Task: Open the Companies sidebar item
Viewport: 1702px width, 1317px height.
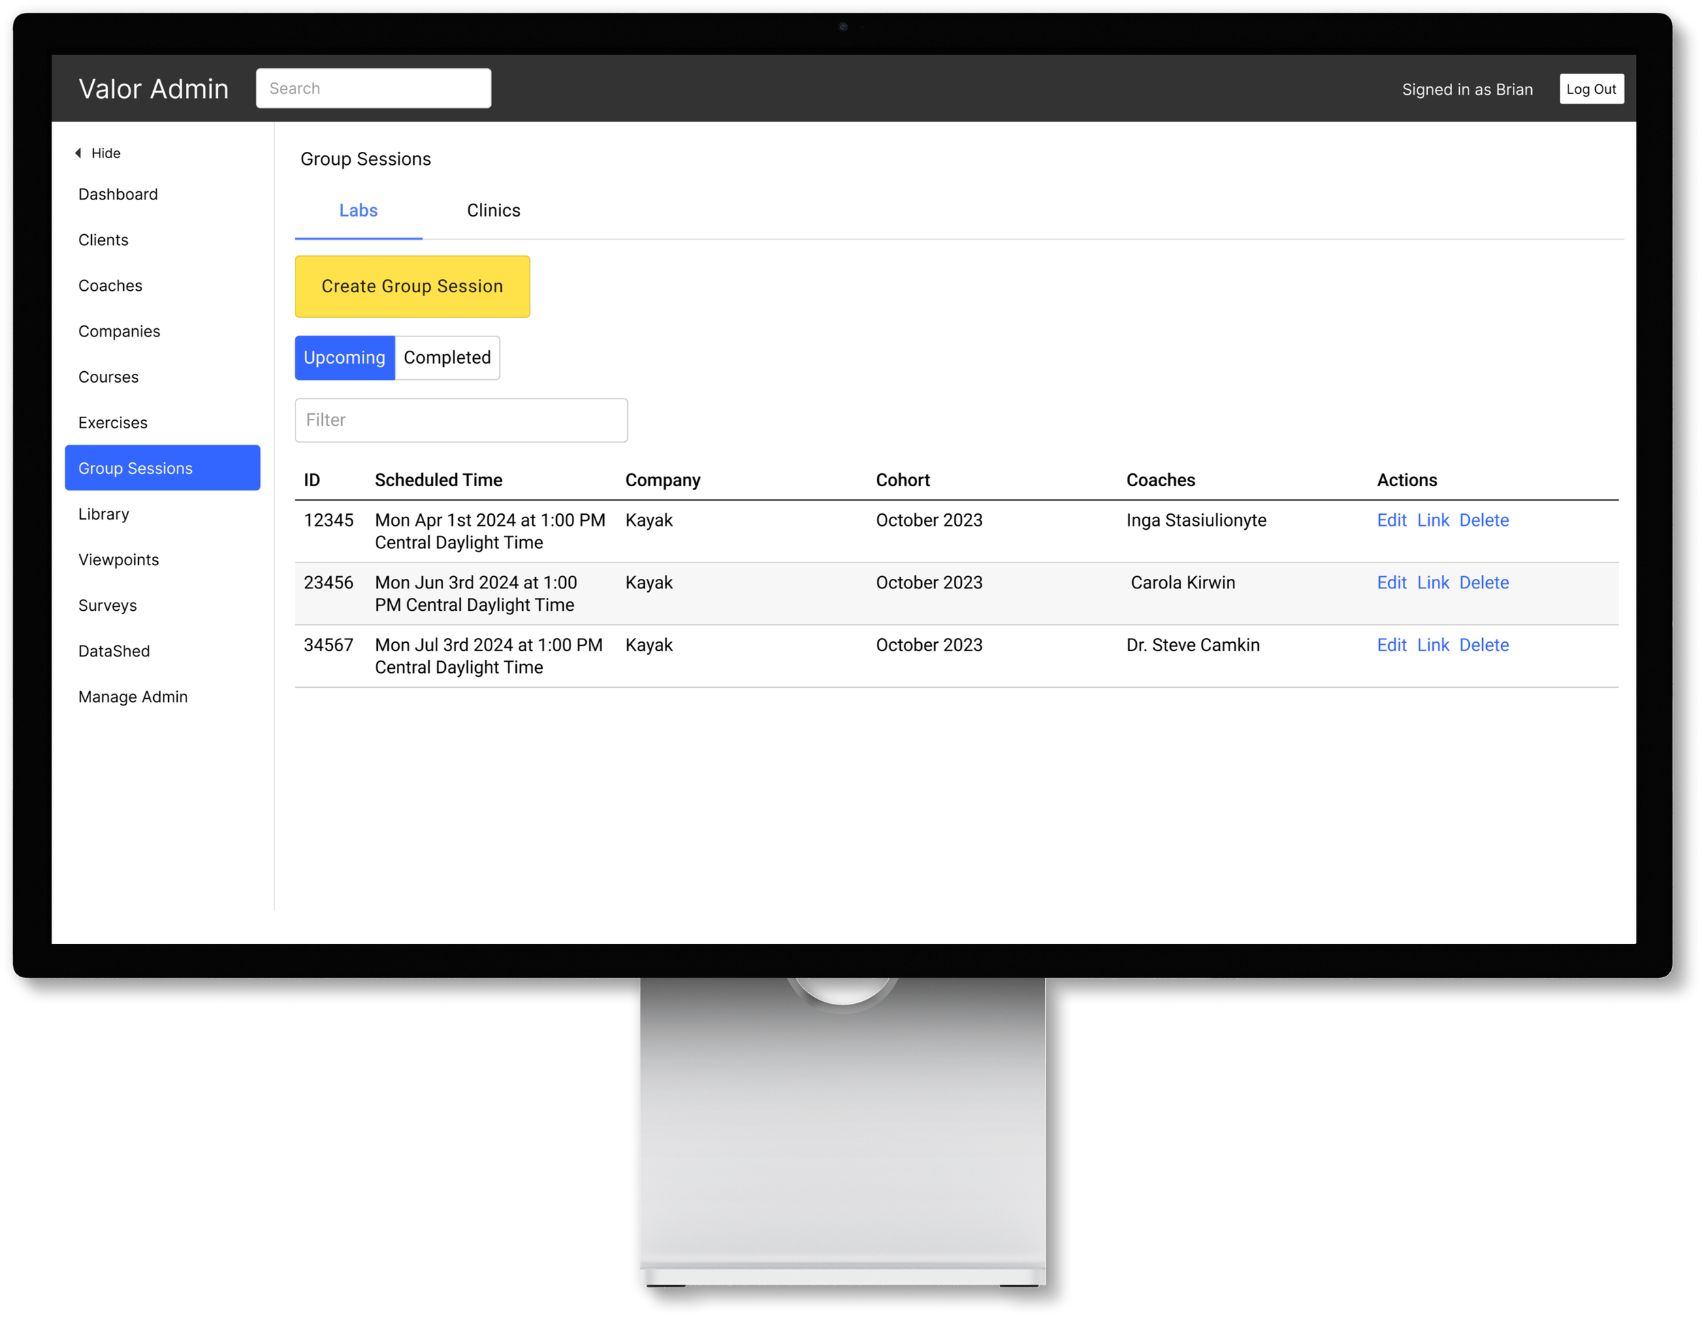Action: pyautogui.click(x=119, y=331)
